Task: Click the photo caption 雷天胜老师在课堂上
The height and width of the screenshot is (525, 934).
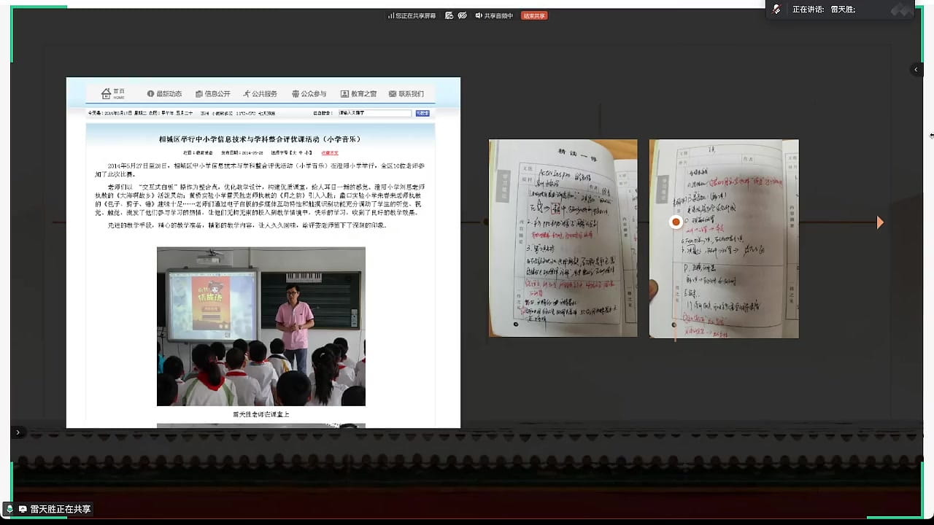Action: [x=261, y=414]
